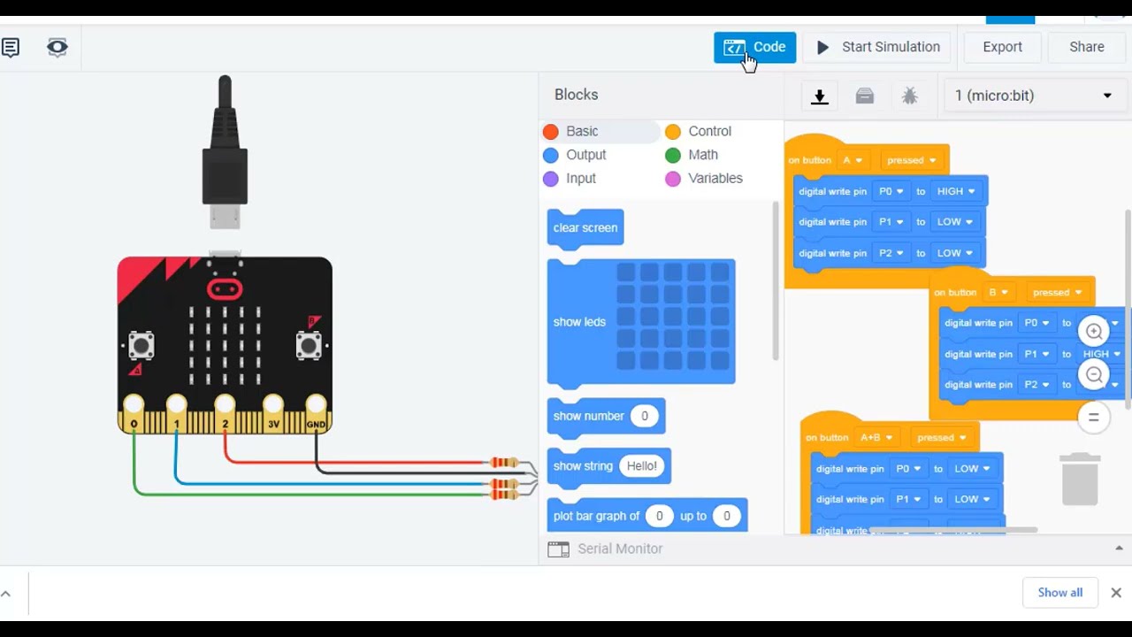Click the workspace horizontal scrollbar
1132x637 pixels.
click(952, 530)
